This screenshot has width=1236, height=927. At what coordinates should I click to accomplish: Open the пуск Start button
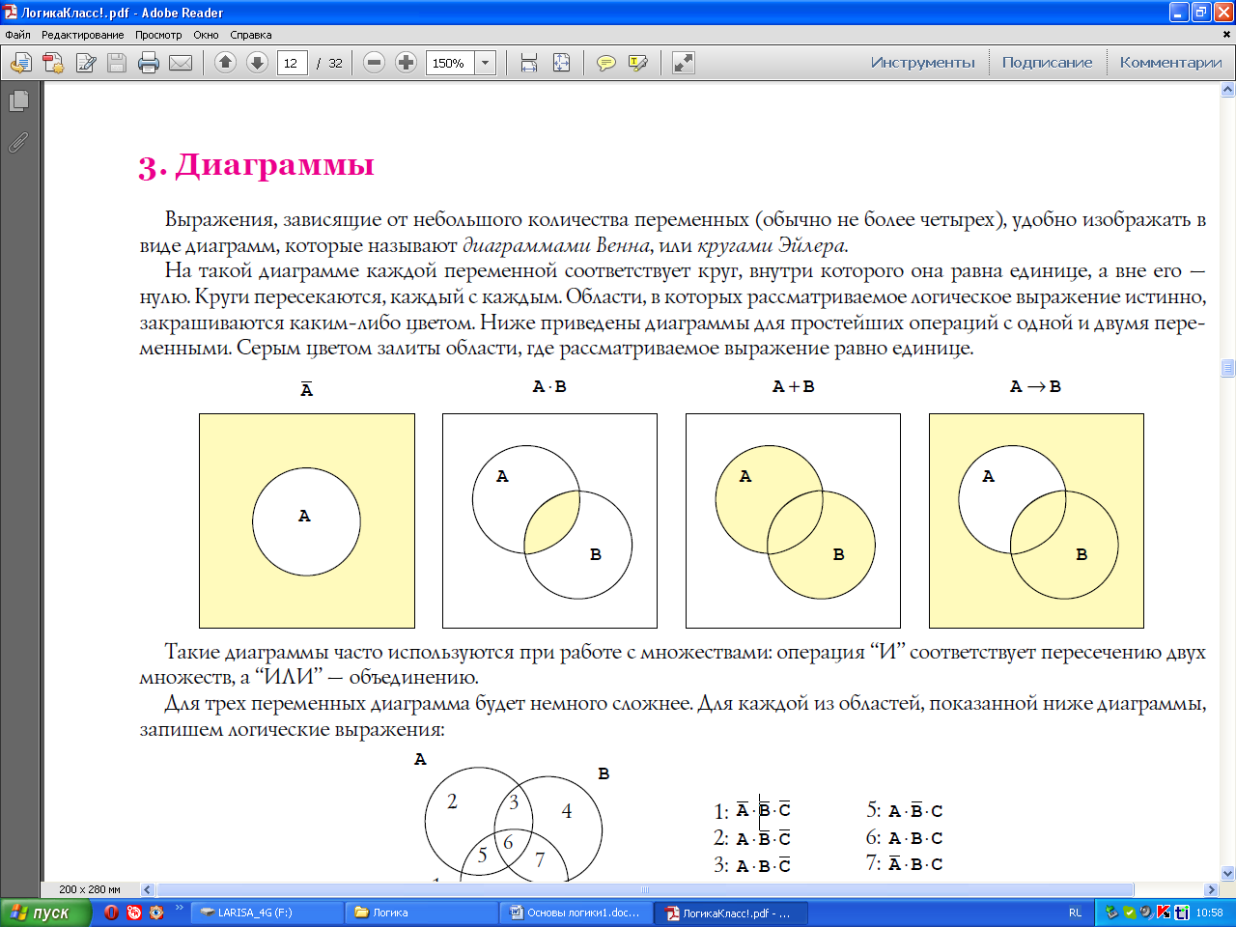click(x=45, y=913)
